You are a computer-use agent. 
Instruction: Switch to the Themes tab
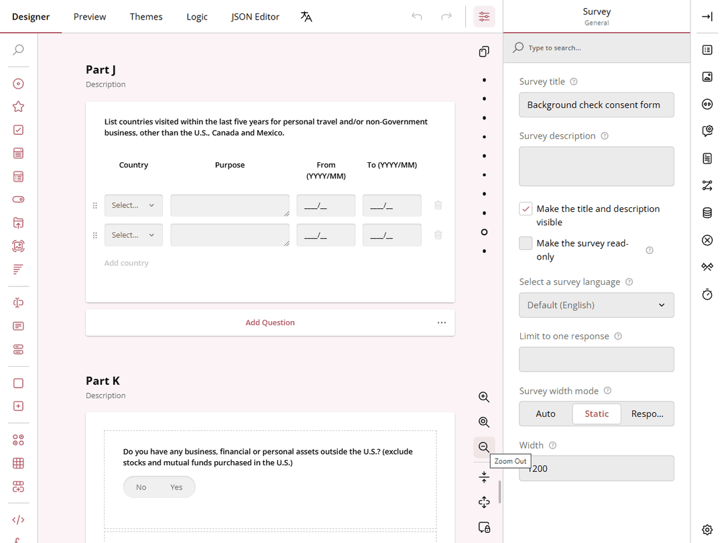[x=146, y=17]
